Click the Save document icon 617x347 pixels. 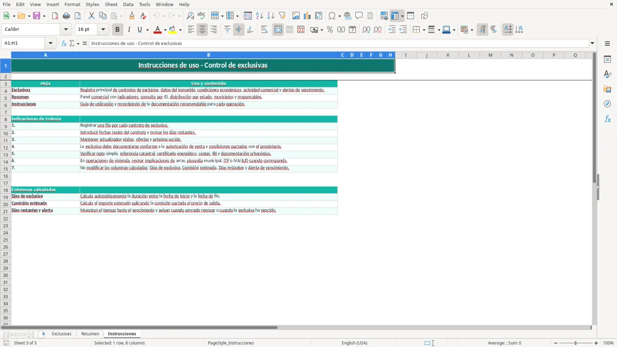click(x=37, y=16)
